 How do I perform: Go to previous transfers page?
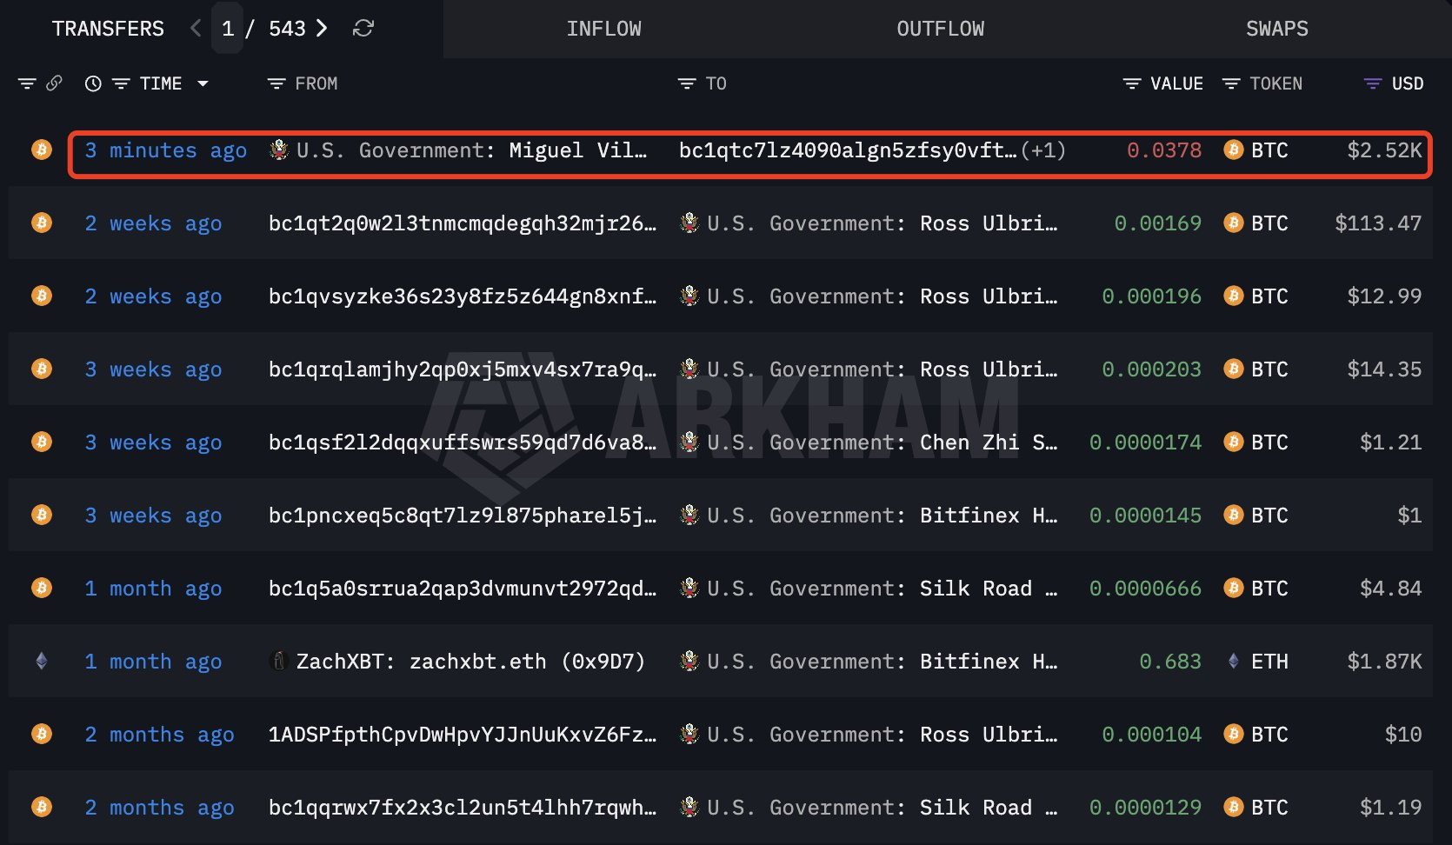(x=196, y=29)
